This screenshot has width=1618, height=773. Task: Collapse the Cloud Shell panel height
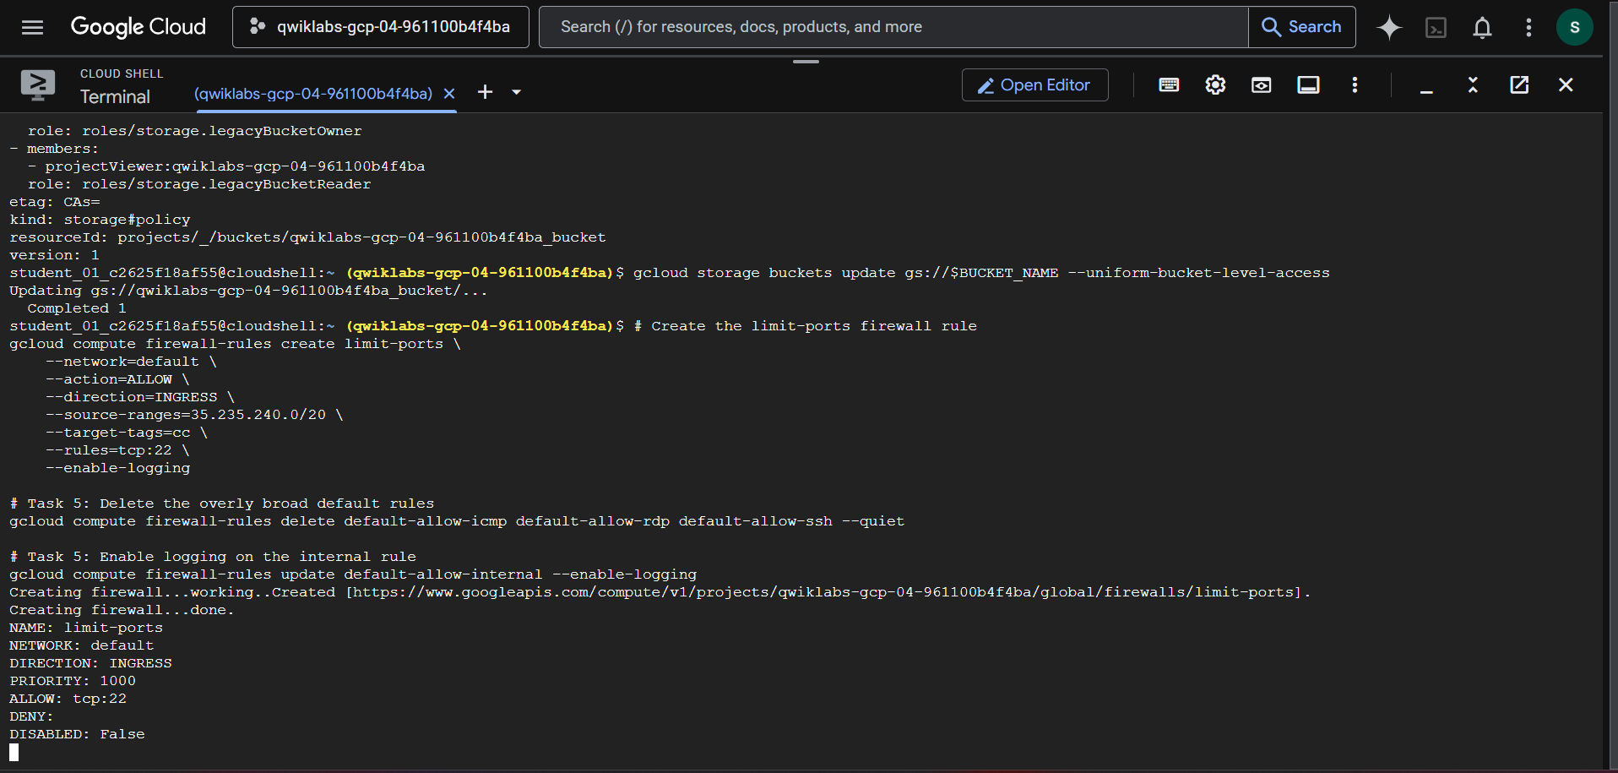pos(1473,84)
